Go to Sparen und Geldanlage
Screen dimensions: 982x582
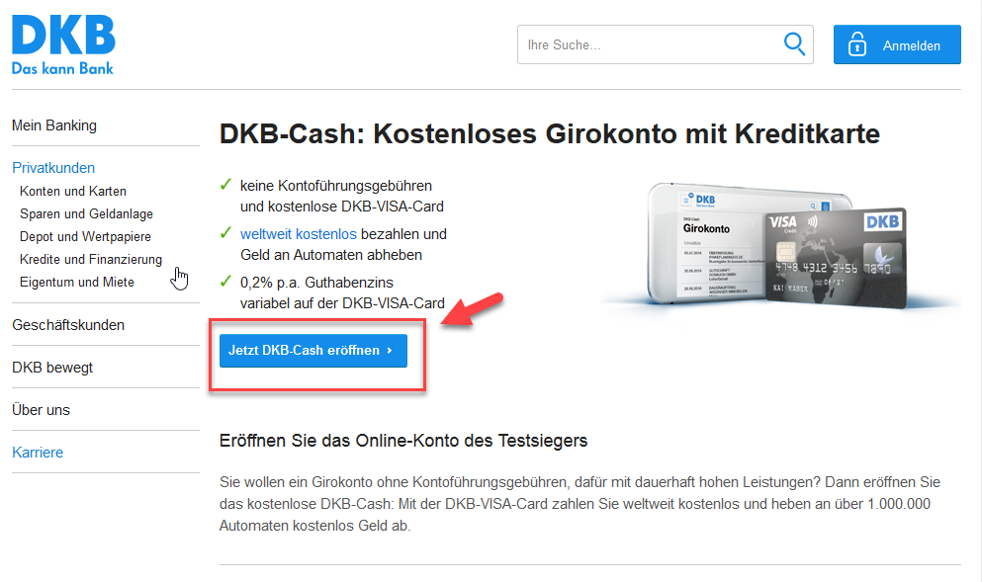click(x=86, y=213)
